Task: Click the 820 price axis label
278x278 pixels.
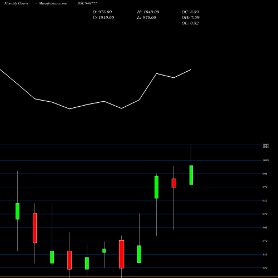Action: point(265,268)
